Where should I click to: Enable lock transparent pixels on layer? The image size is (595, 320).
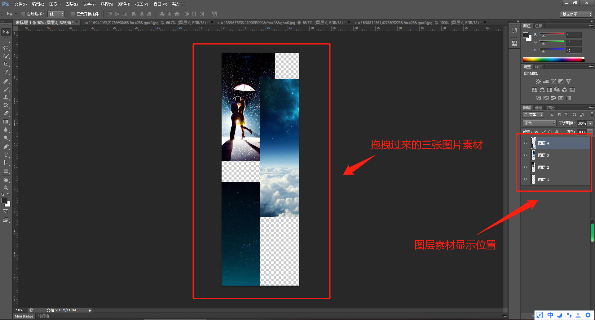[536, 131]
